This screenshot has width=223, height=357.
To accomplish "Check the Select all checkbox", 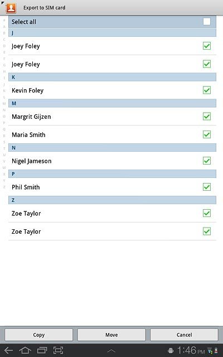I will [207, 22].
